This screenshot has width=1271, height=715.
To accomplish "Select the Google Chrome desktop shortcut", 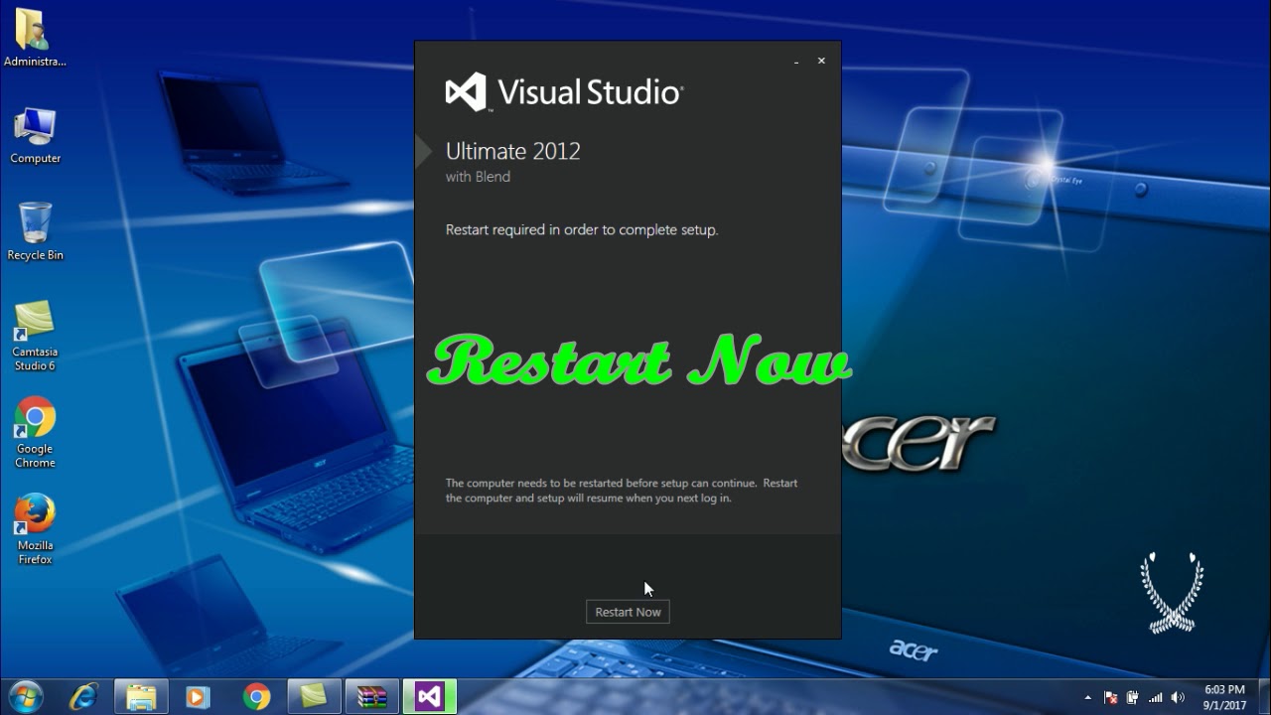I will coord(35,433).
